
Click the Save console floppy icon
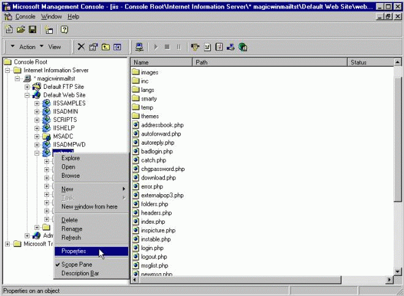tap(32, 29)
